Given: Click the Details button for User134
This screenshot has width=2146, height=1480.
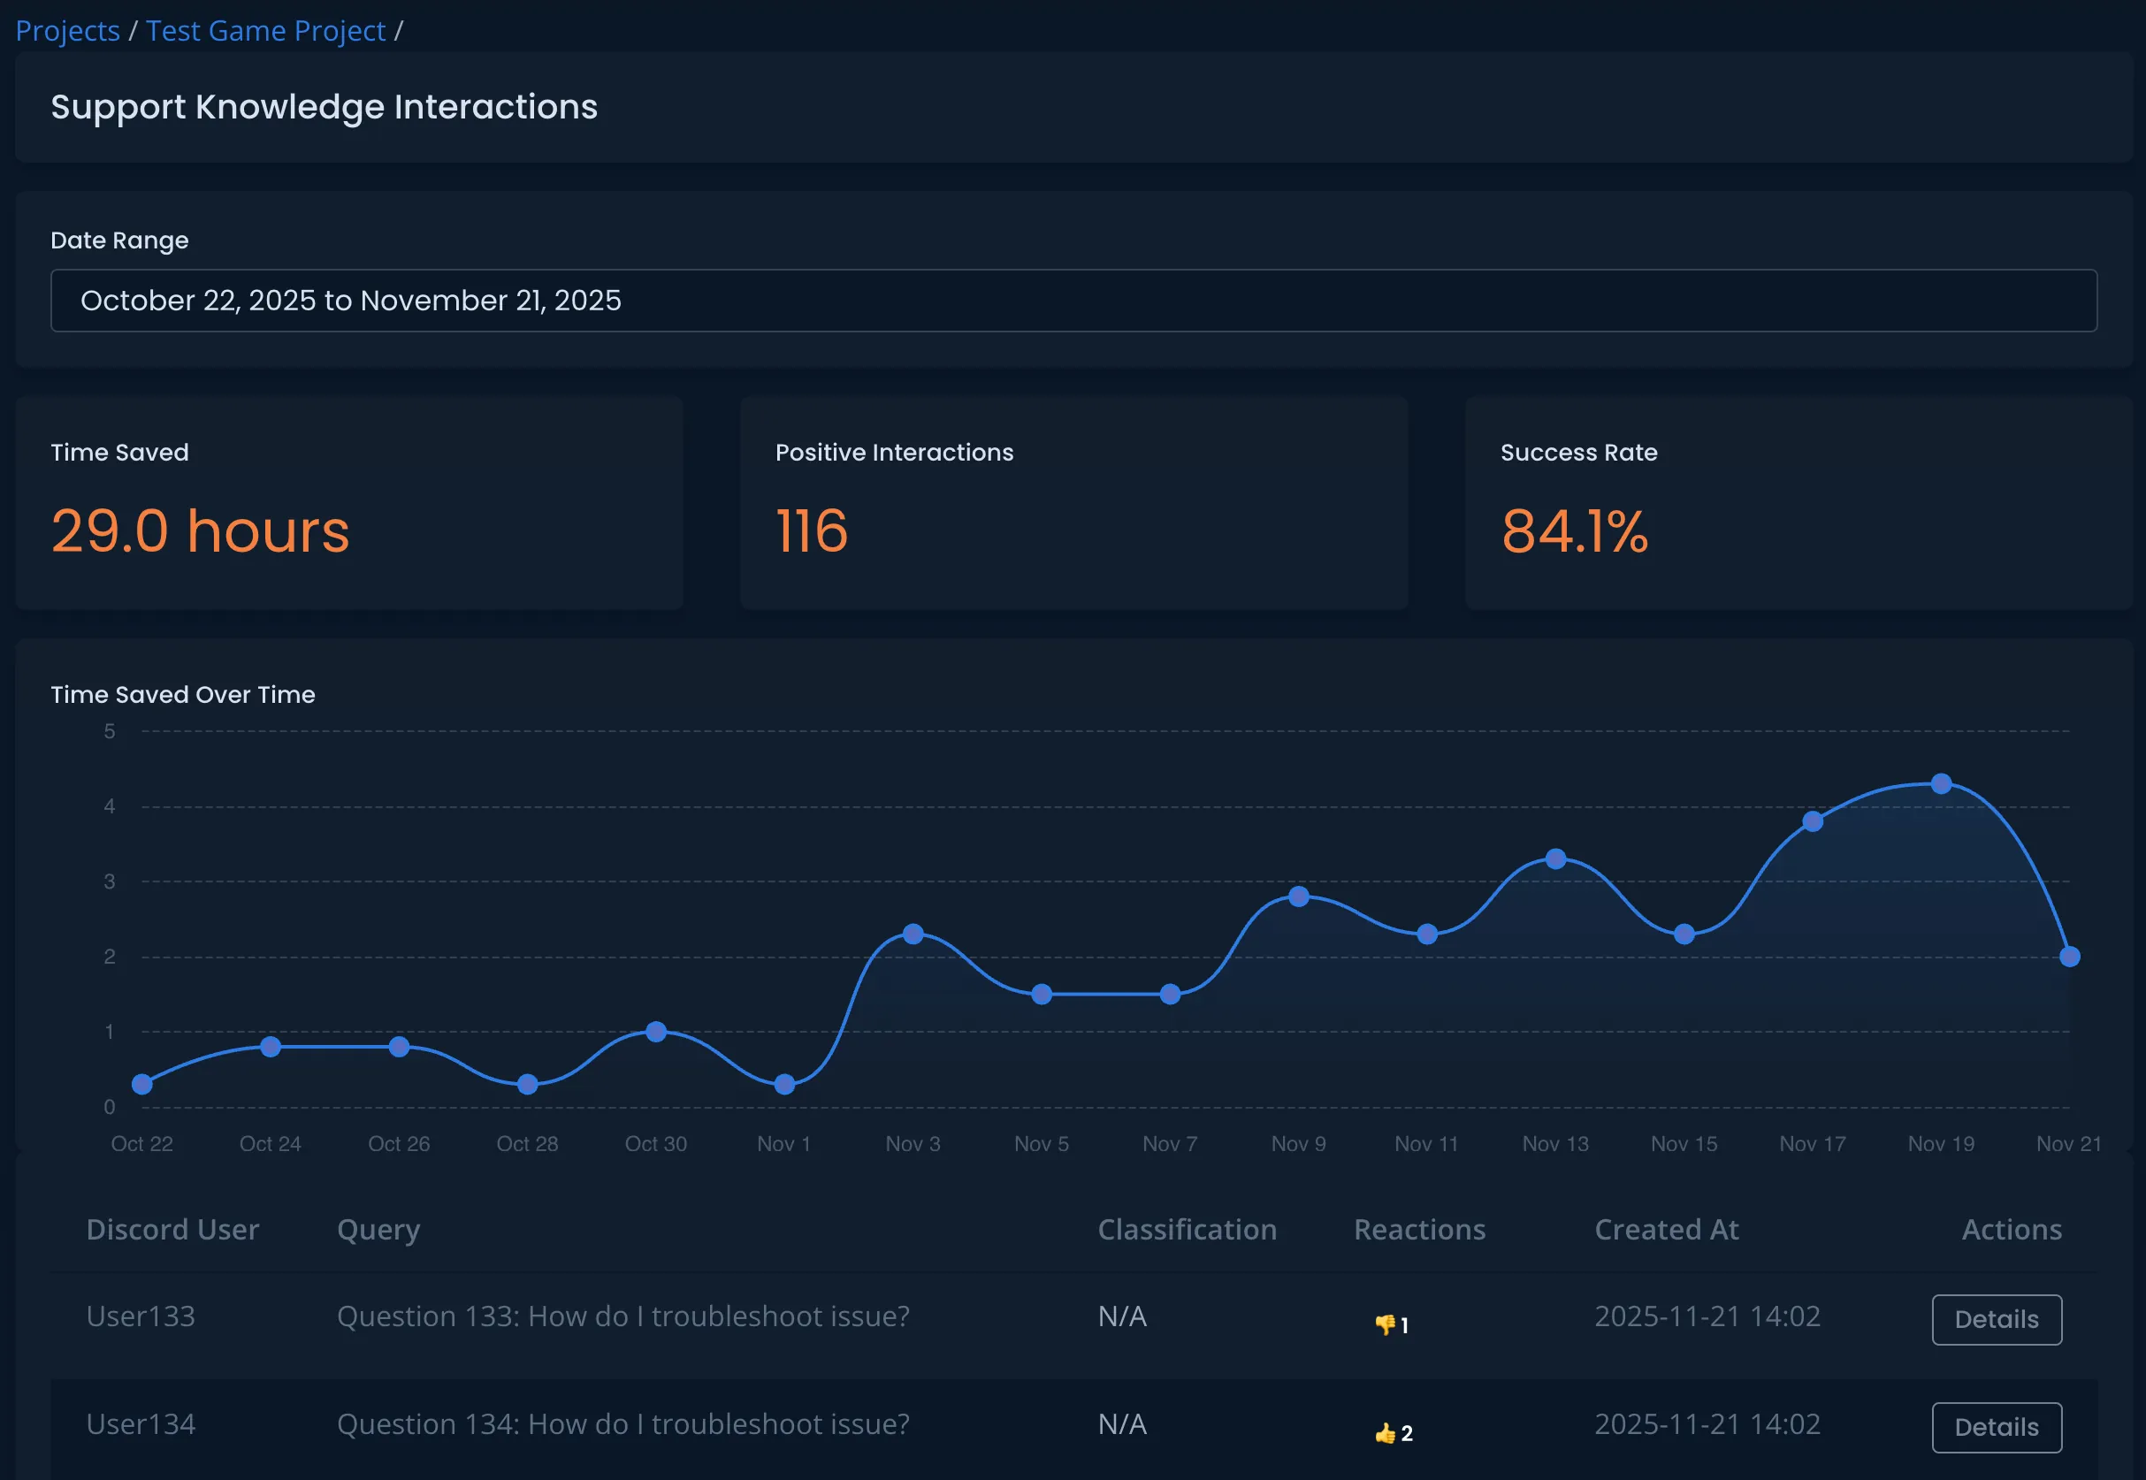Looking at the screenshot, I should tap(1996, 1427).
